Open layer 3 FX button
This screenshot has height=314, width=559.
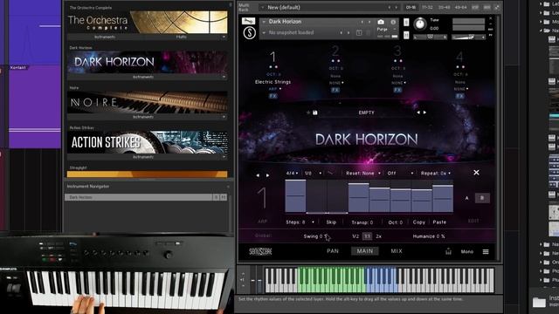coord(397,90)
